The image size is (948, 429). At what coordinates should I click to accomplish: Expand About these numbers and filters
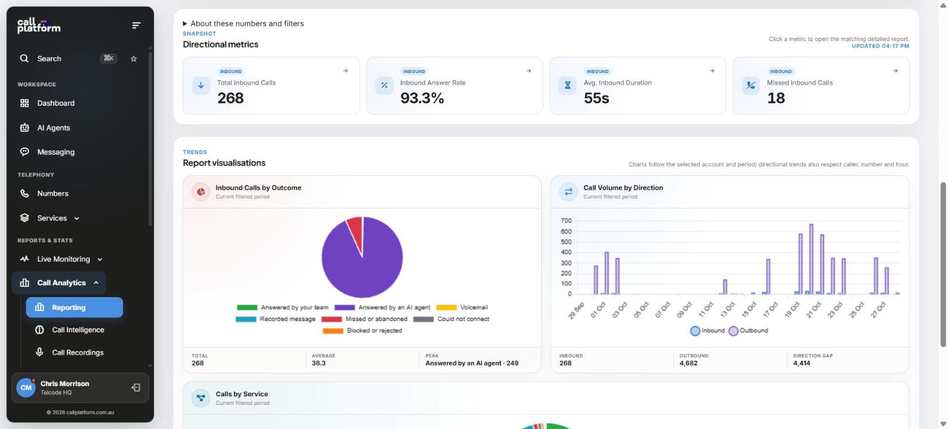click(x=244, y=24)
